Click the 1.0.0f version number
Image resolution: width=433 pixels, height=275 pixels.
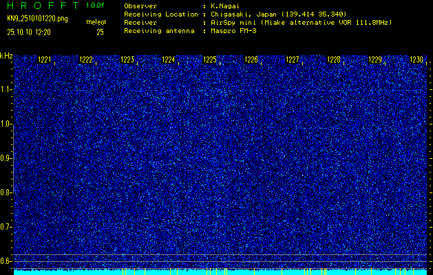(95, 5)
